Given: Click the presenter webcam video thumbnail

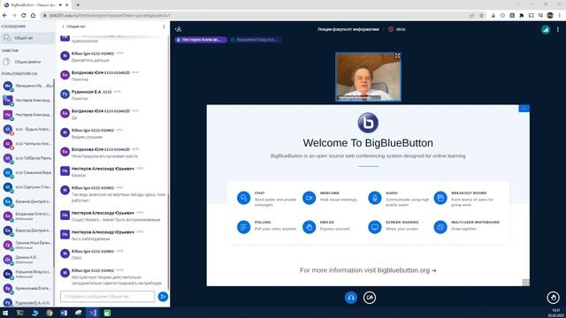Looking at the screenshot, I should (x=368, y=77).
